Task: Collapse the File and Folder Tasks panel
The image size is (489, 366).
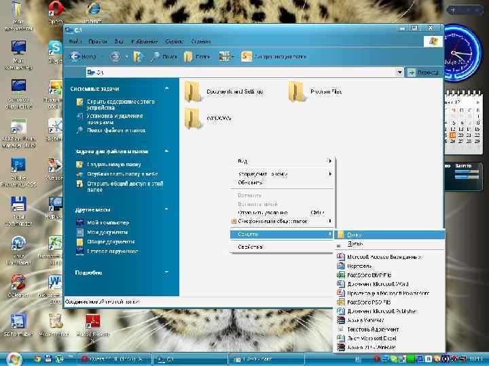Action: click(x=166, y=151)
